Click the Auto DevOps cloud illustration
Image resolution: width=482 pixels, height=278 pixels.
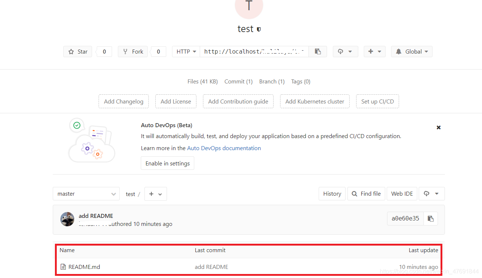pyautogui.click(x=92, y=140)
